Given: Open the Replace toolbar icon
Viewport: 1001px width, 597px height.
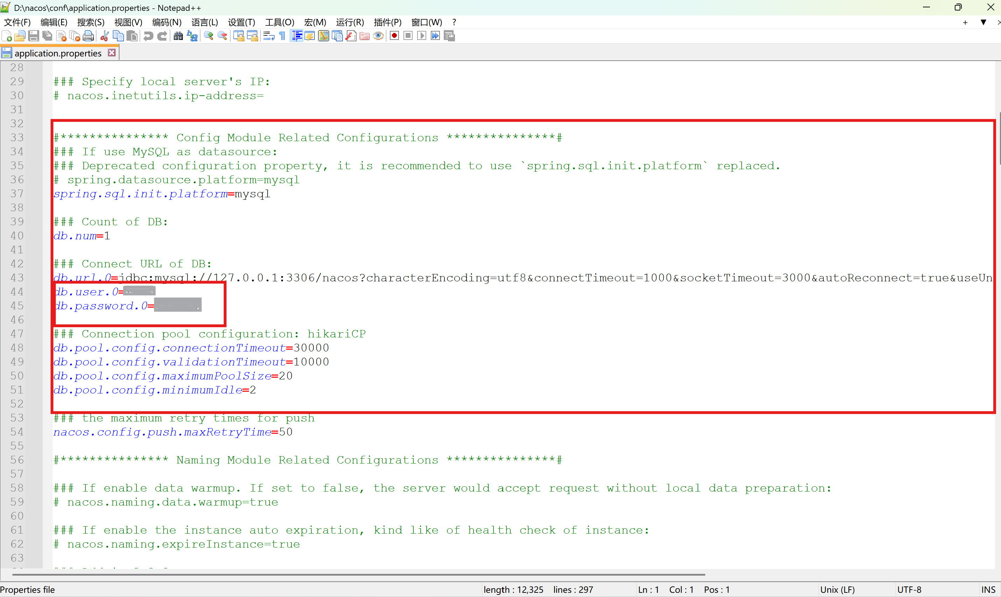Looking at the screenshot, I should [x=193, y=36].
